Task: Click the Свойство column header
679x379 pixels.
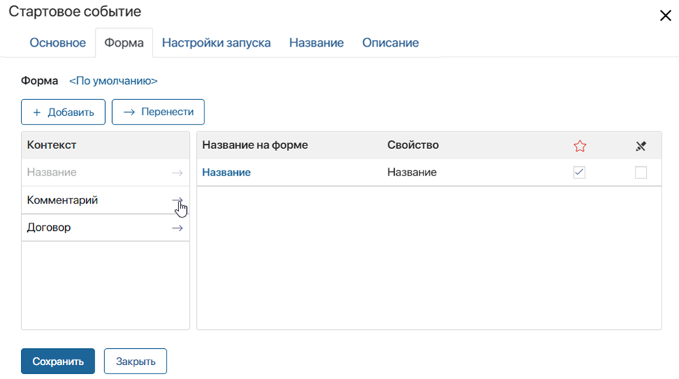Action: [413, 145]
